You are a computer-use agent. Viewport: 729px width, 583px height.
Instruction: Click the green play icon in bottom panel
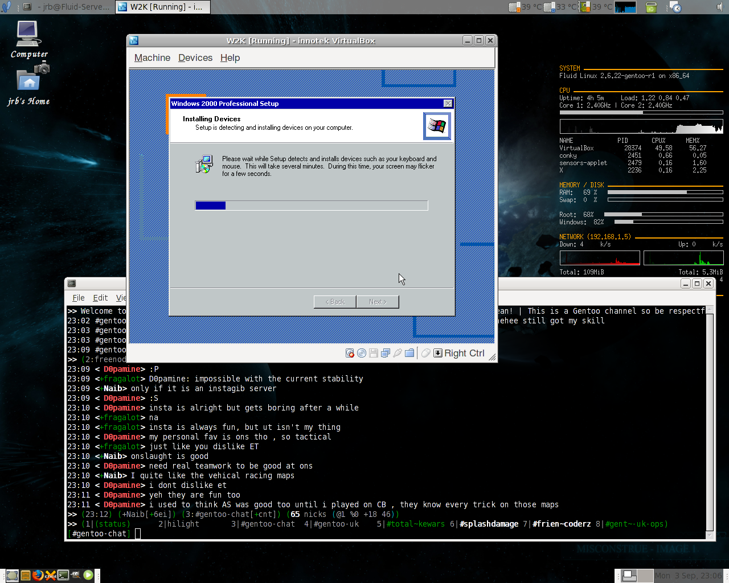[88, 575]
